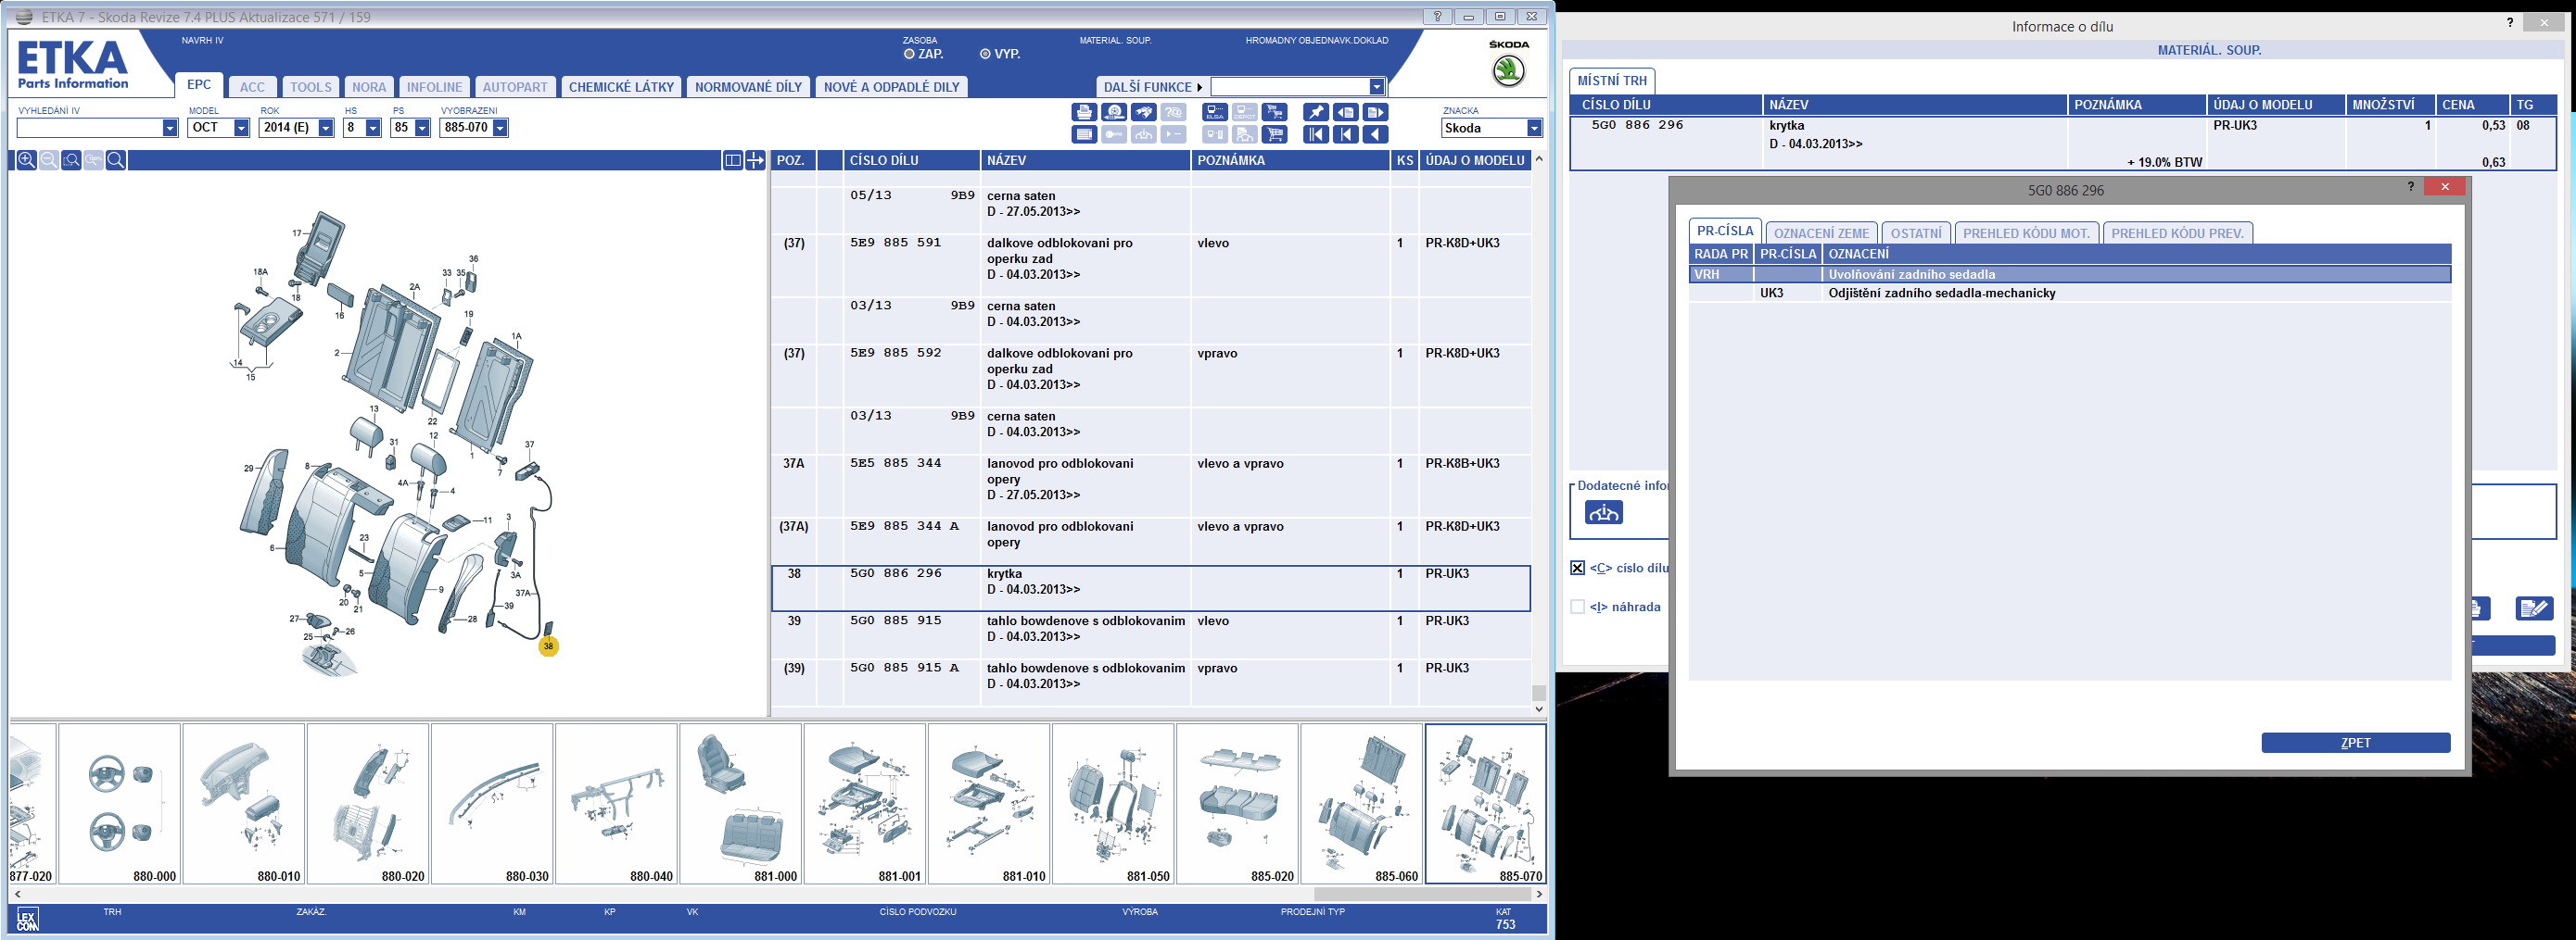Viewport: 2576px width, 940px height.
Task: Open the HS 8 dropdown
Action: click(x=373, y=128)
